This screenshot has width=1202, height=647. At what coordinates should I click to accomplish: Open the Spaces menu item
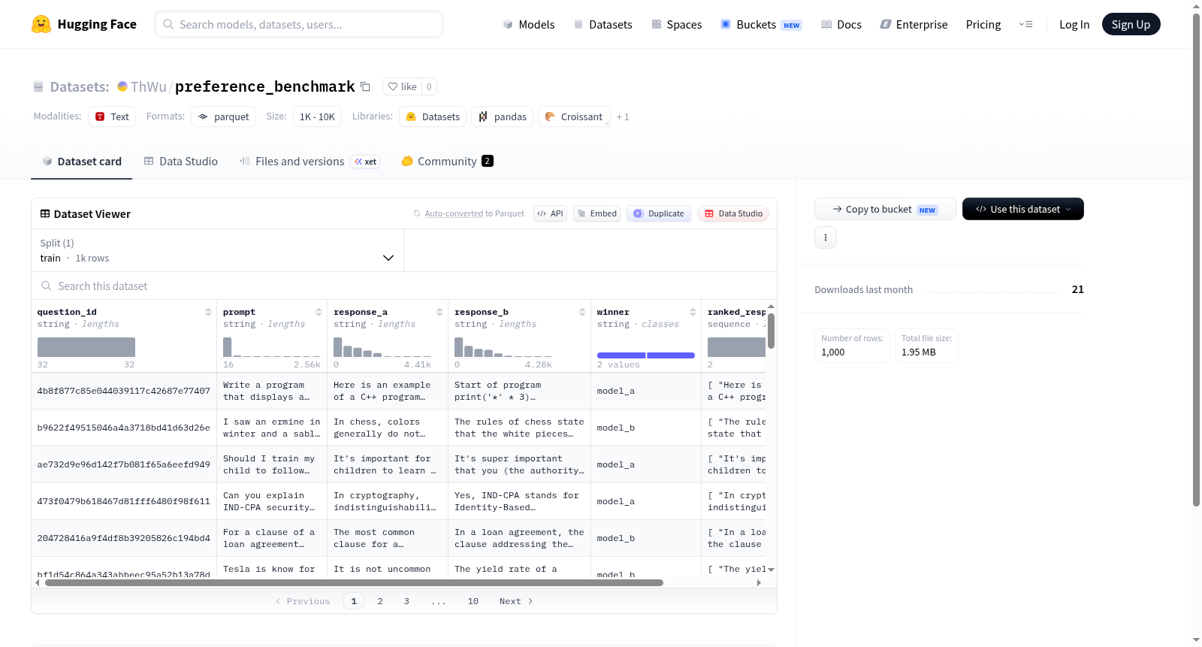pyautogui.click(x=676, y=24)
